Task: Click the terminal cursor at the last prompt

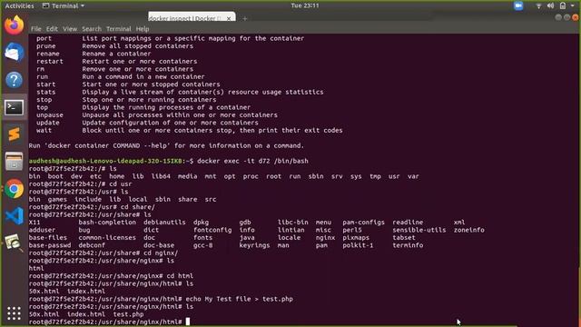Action: 188,322
